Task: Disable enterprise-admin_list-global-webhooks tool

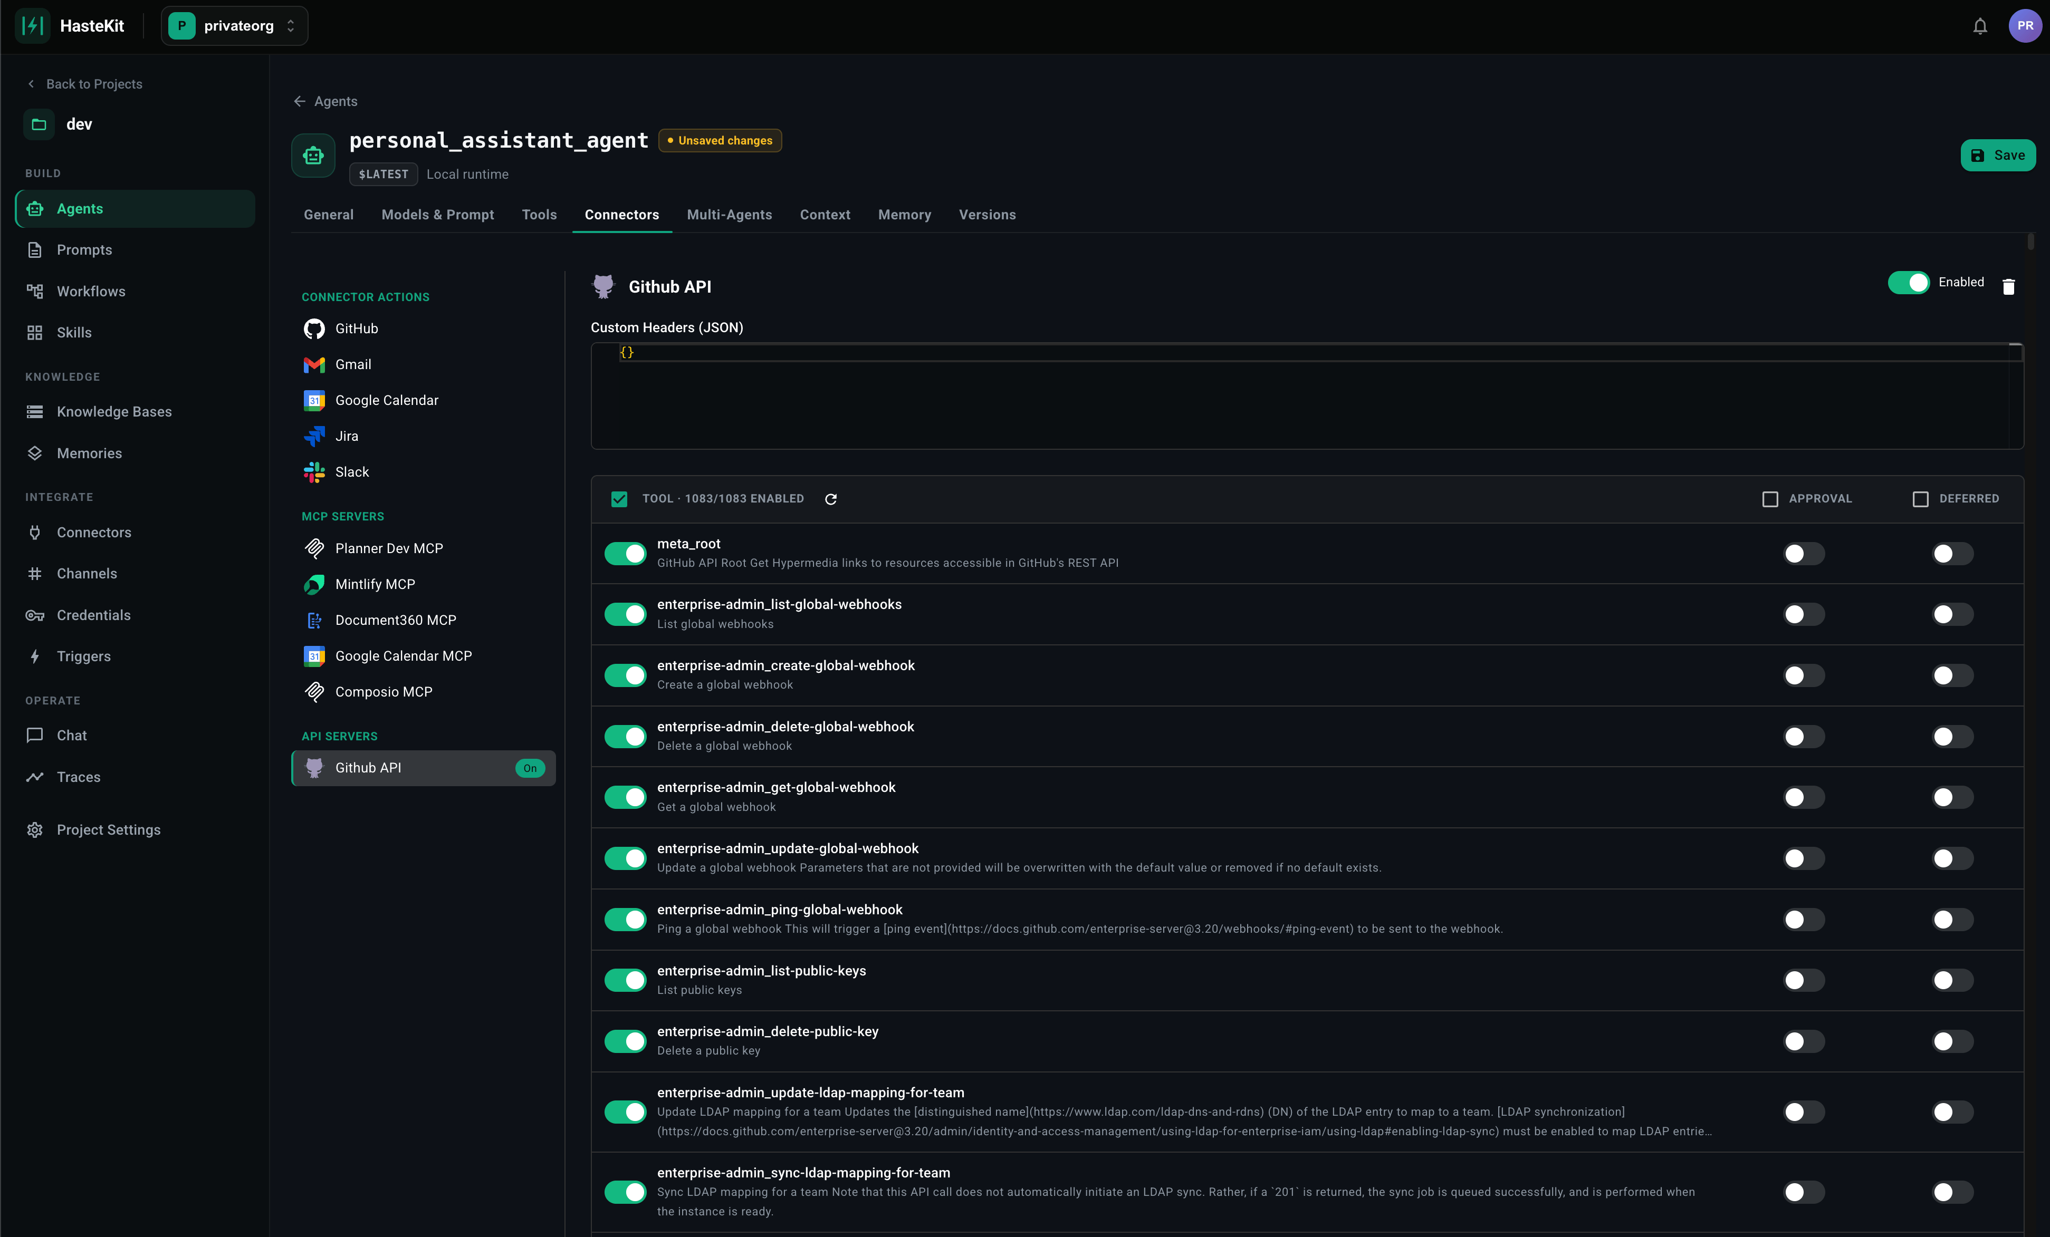Action: pos(625,614)
